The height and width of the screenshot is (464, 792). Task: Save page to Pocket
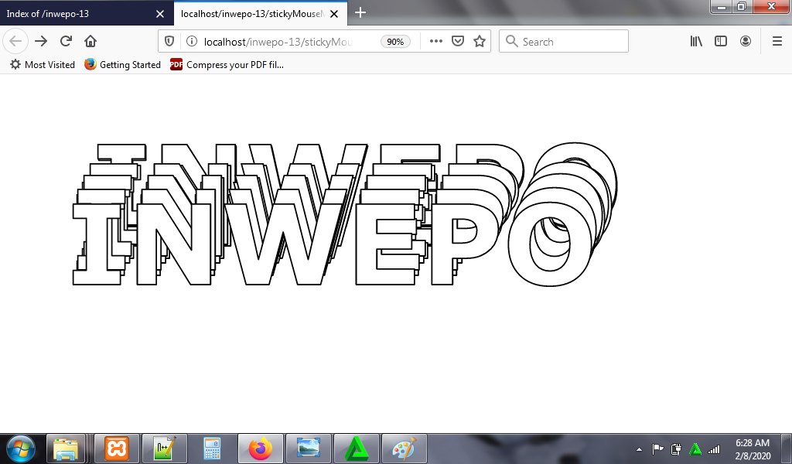tap(458, 42)
